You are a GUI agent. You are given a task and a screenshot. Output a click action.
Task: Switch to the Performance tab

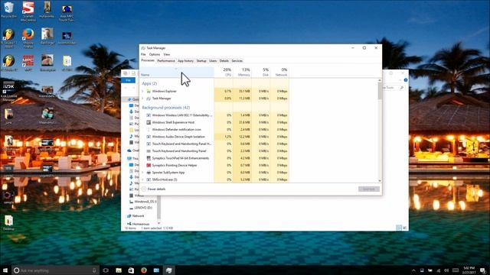click(166, 61)
